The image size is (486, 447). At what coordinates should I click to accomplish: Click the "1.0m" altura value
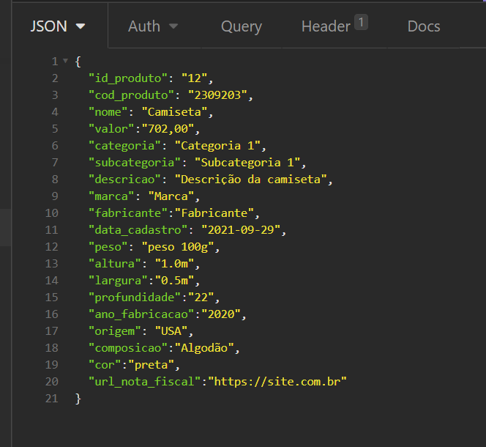[174, 264]
